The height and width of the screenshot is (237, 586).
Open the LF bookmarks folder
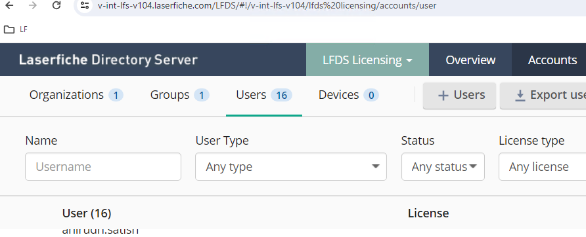point(15,29)
